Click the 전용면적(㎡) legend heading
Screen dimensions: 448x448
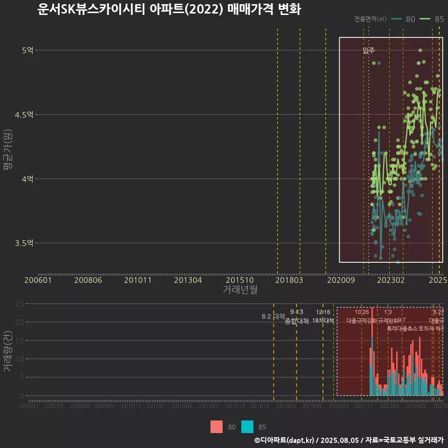[x=370, y=19]
